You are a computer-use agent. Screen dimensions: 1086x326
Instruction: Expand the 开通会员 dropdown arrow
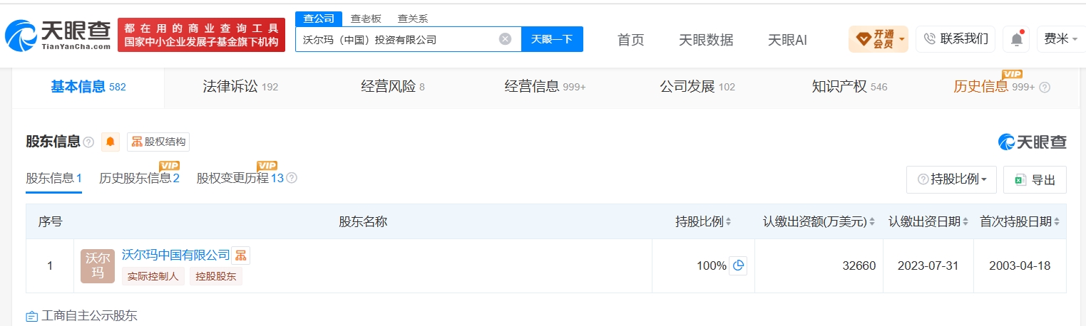pyautogui.click(x=902, y=38)
